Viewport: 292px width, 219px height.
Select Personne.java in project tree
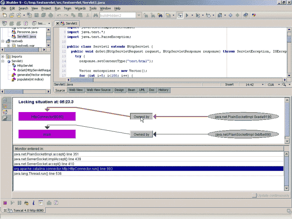click(x=27, y=32)
